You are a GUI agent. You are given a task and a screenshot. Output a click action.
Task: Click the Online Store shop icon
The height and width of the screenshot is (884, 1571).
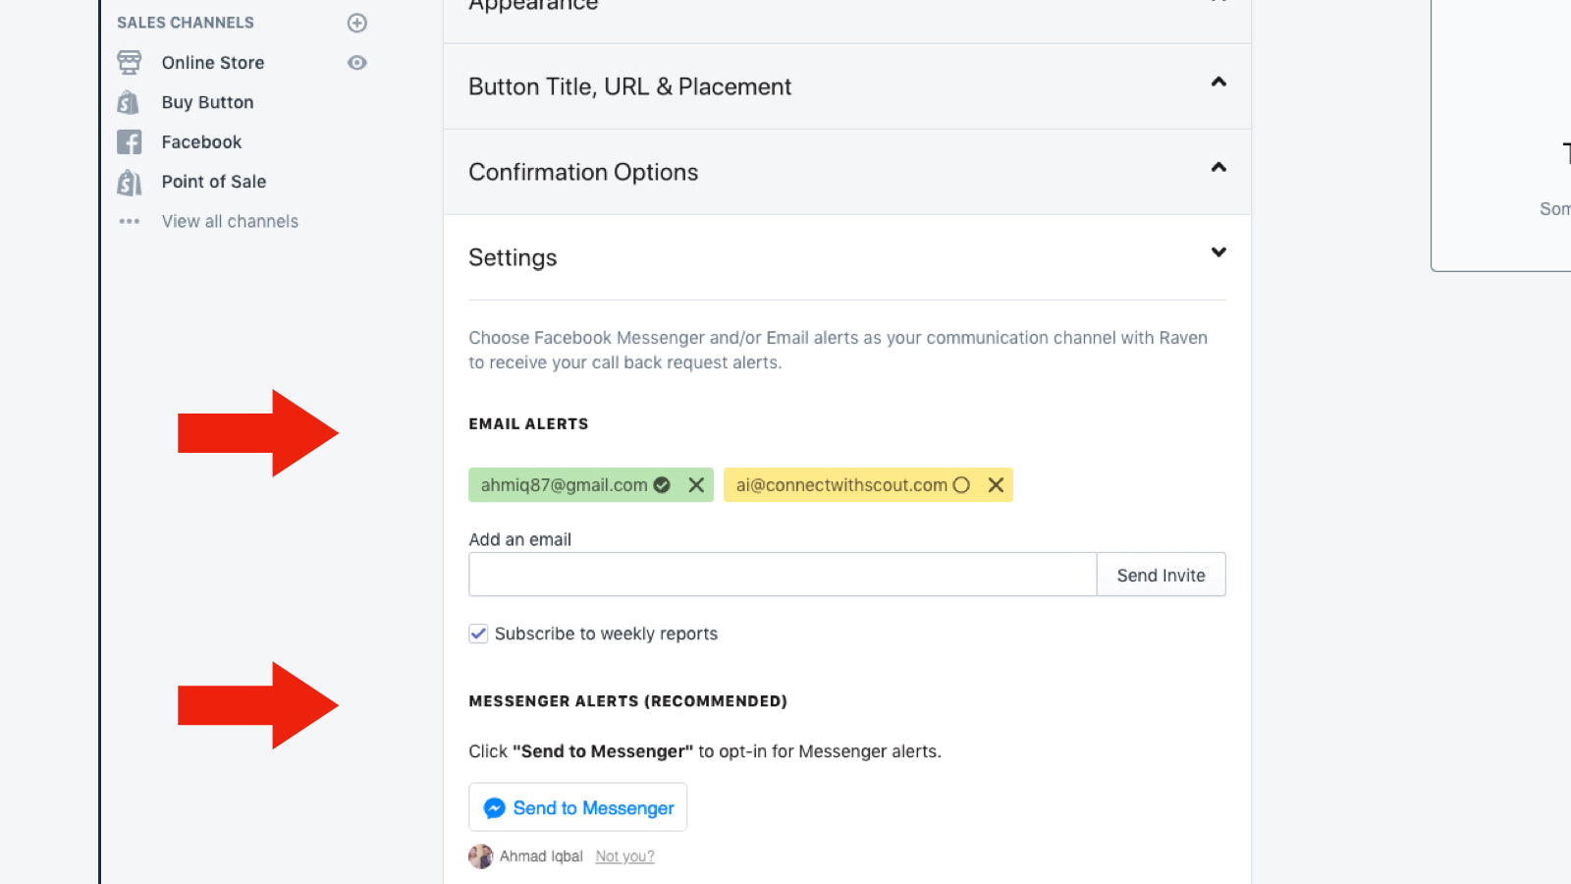click(129, 63)
